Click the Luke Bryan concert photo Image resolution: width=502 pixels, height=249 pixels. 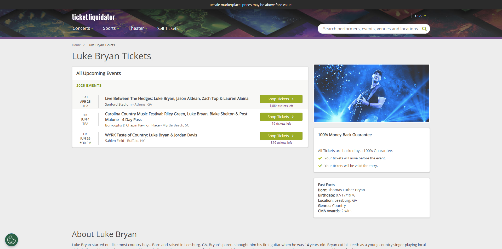click(371, 93)
